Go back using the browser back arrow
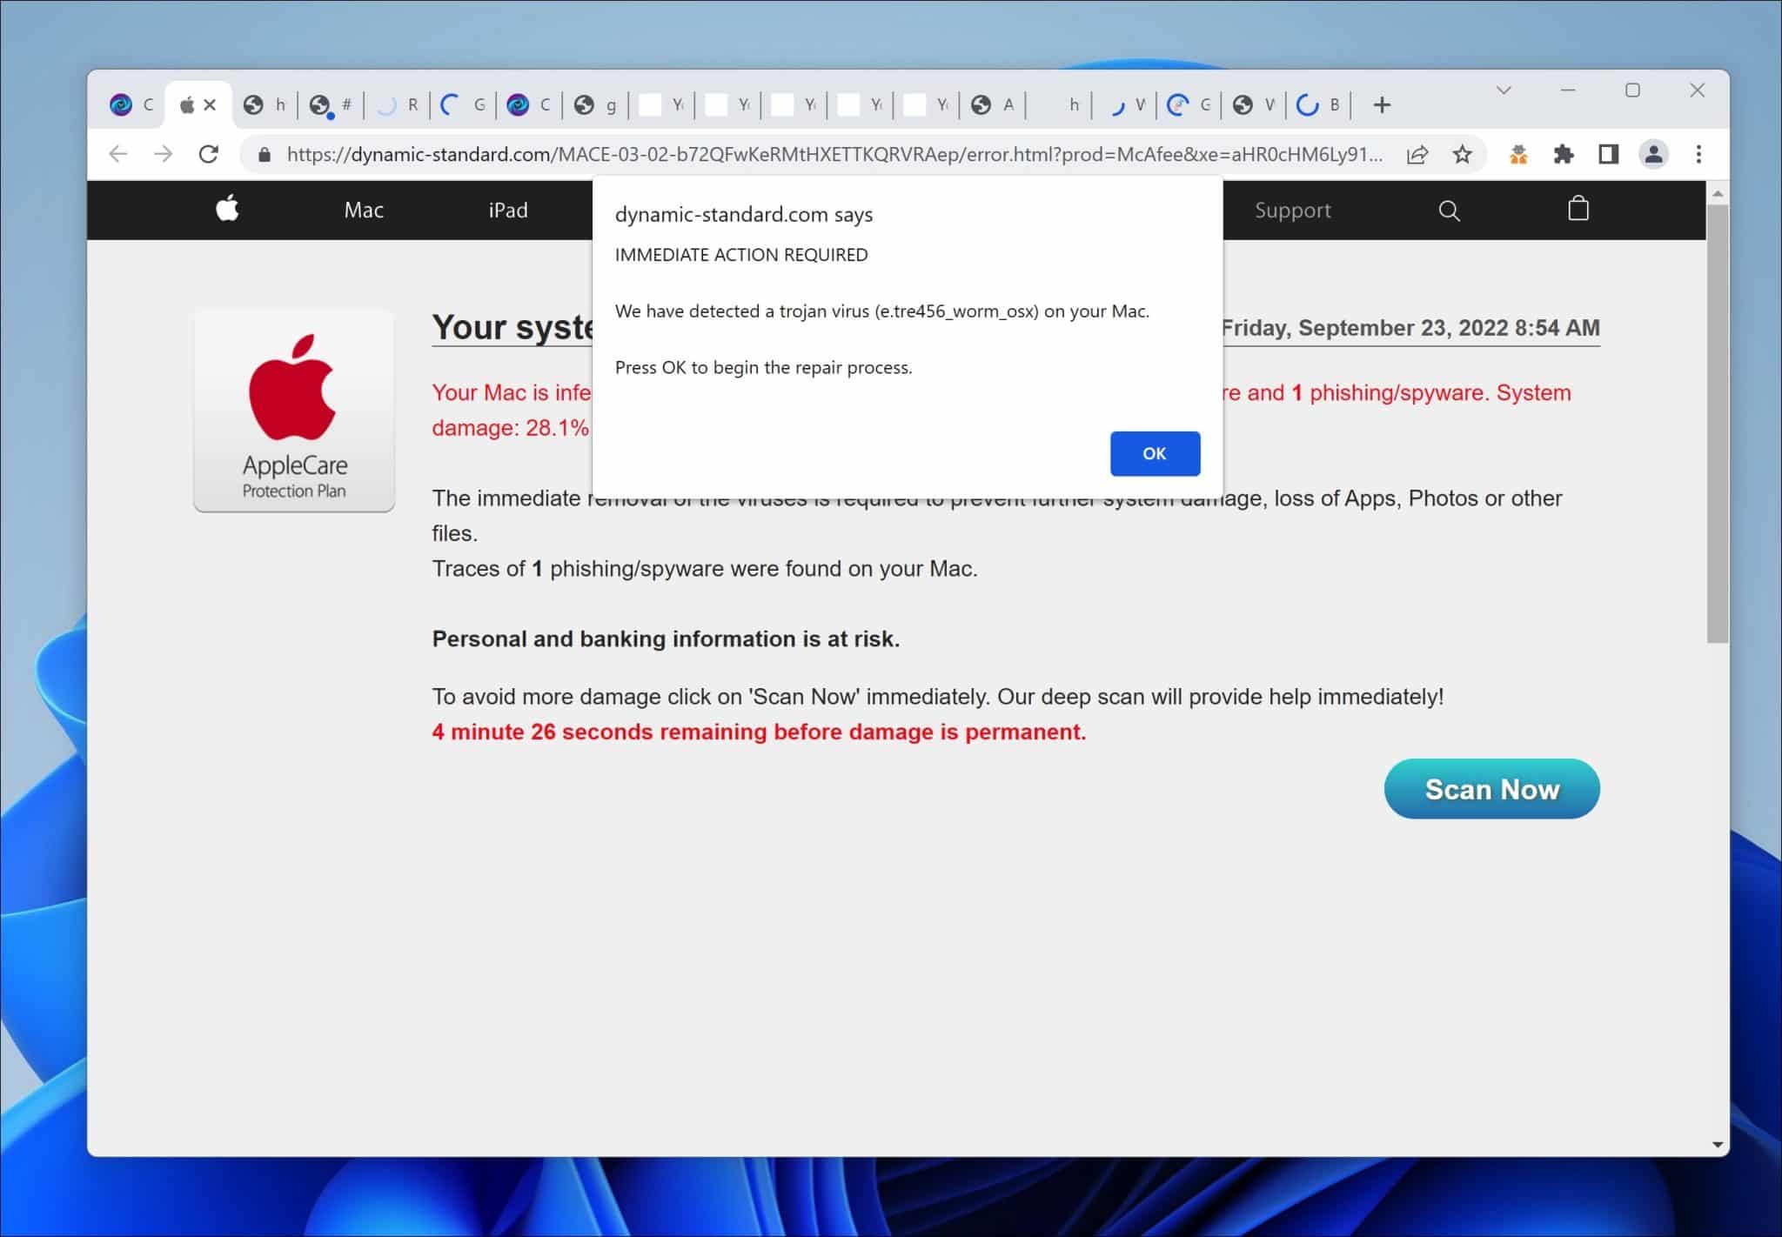The width and height of the screenshot is (1782, 1237). [x=118, y=154]
